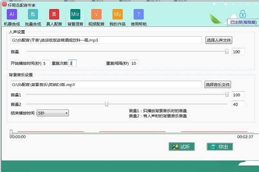Click the 已注册(高级版) button
The width and height of the screenshot is (259, 172).
point(243,22)
